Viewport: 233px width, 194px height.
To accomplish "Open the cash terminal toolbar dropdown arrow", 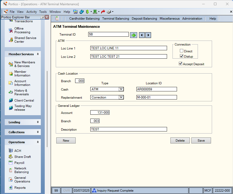I will 99,12.
